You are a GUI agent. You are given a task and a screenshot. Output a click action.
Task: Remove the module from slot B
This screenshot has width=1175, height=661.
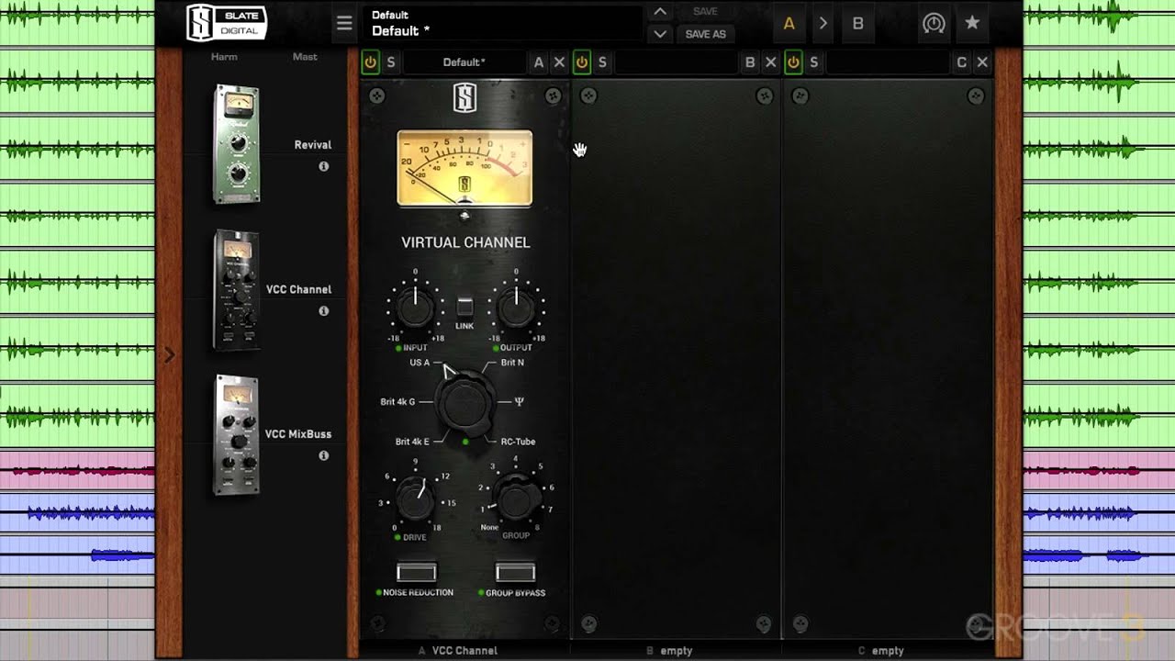click(x=770, y=62)
